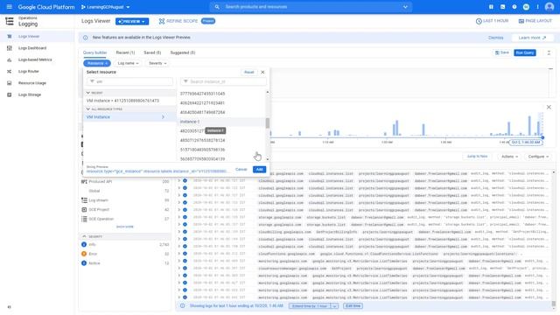Open Logs Router in the sidebar
Image resolution: width=560 pixels, height=315 pixels.
tap(28, 72)
